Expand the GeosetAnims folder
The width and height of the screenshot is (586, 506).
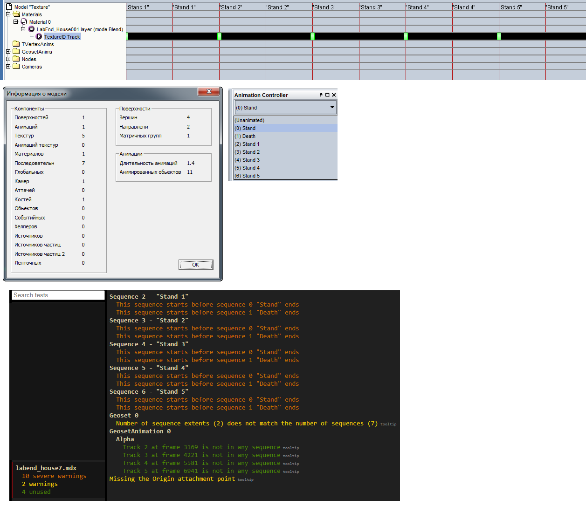point(8,52)
